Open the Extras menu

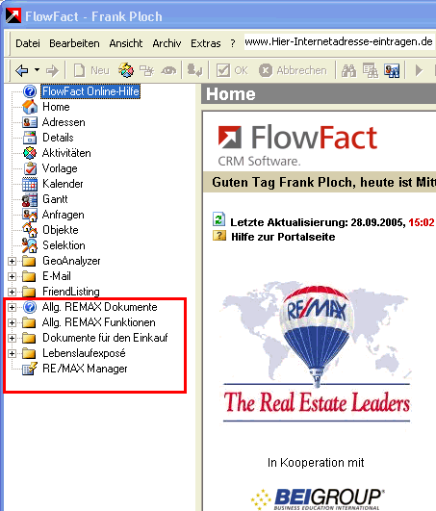(206, 43)
